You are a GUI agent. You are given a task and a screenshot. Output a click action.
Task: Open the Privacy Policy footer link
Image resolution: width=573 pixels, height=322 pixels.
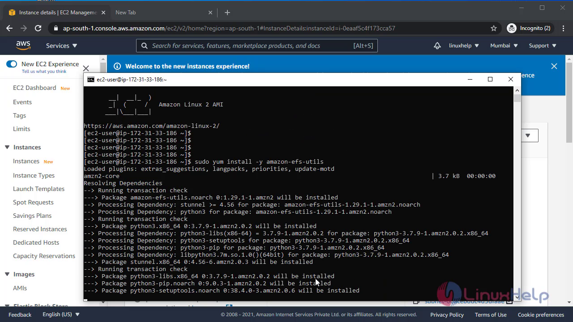(x=447, y=314)
